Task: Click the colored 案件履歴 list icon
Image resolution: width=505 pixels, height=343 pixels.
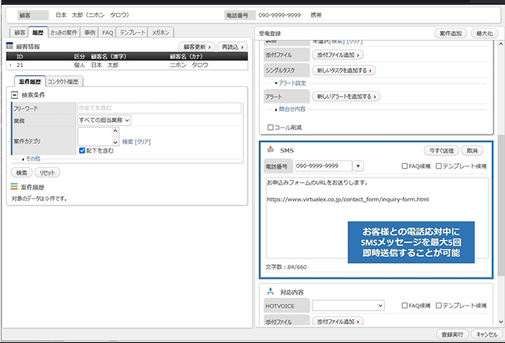Action: tap(14, 186)
